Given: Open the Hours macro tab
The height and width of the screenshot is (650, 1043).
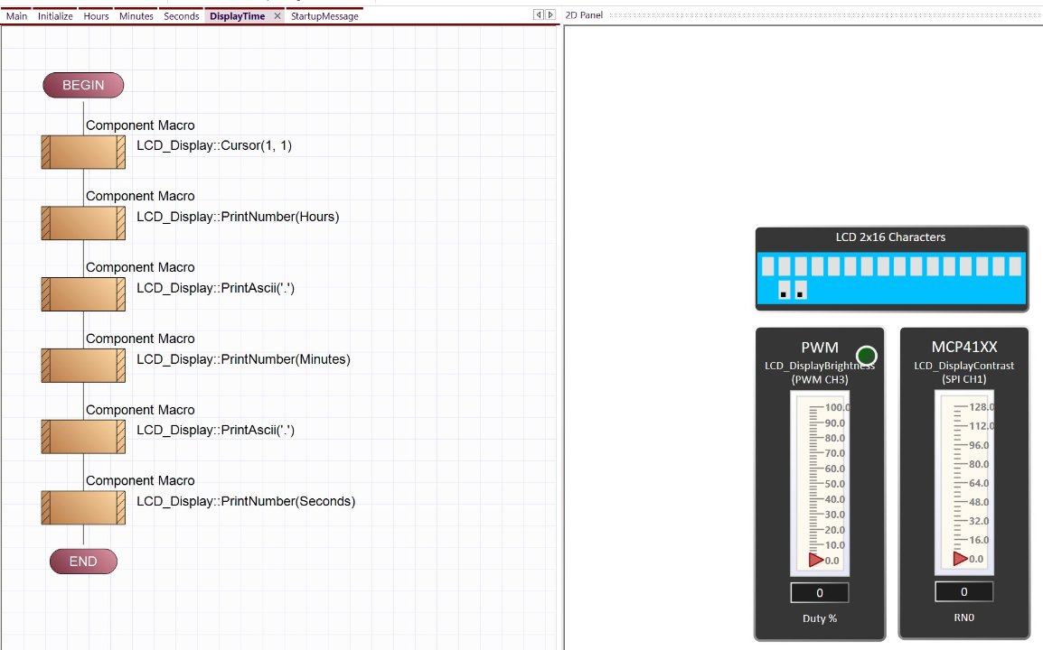Looking at the screenshot, I should 95,15.
